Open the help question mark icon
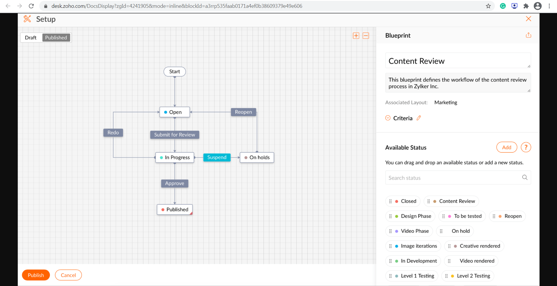 [526, 147]
